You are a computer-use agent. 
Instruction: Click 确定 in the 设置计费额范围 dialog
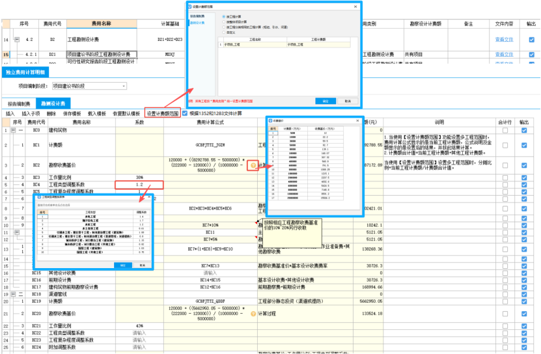(325, 101)
